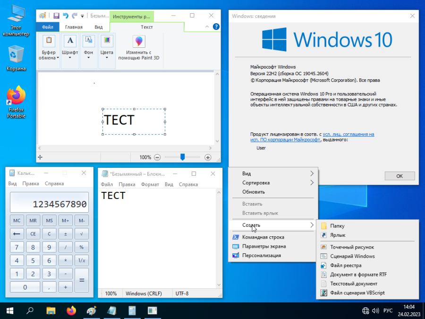
Task: Undo the last action in Paint
Action: tap(66, 16)
